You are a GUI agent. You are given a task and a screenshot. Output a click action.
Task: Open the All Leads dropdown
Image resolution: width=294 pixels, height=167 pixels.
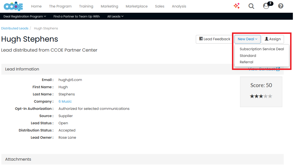[x=115, y=16]
